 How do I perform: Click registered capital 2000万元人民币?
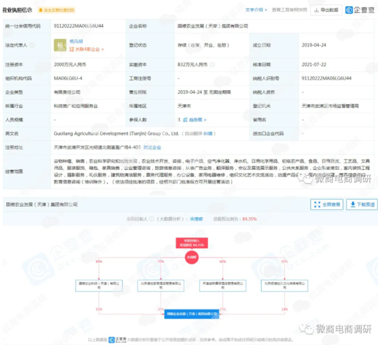pyautogui.click(x=70, y=64)
